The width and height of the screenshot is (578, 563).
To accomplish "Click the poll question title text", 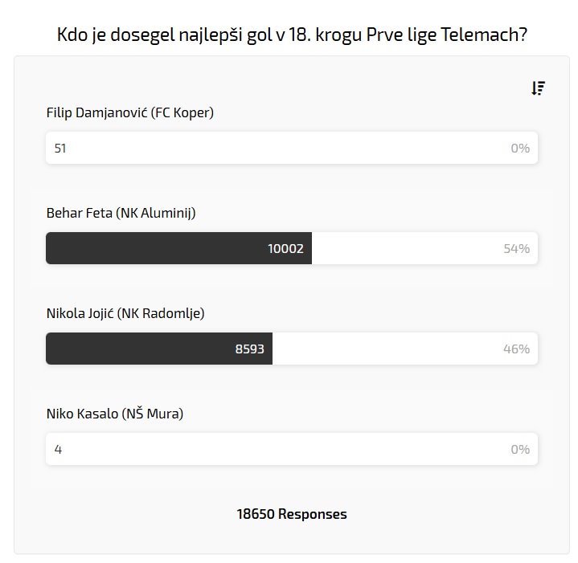I will [x=292, y=35].
